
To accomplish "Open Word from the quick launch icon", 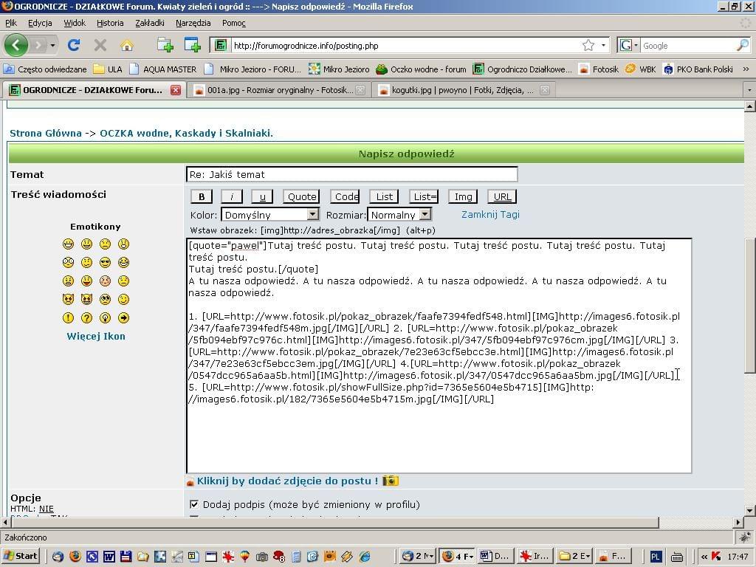I will point(109,556).
